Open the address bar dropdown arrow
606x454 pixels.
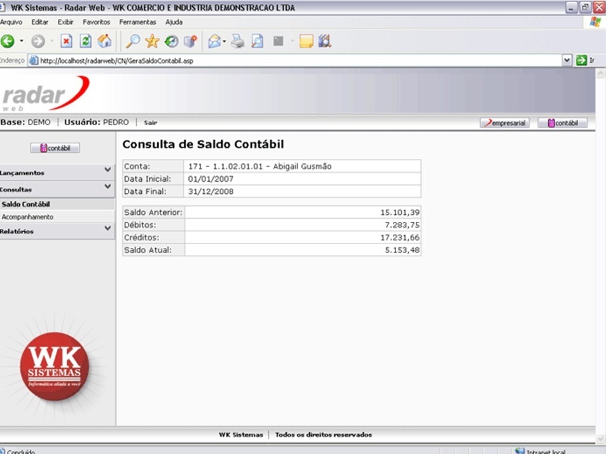coord(567,60)
